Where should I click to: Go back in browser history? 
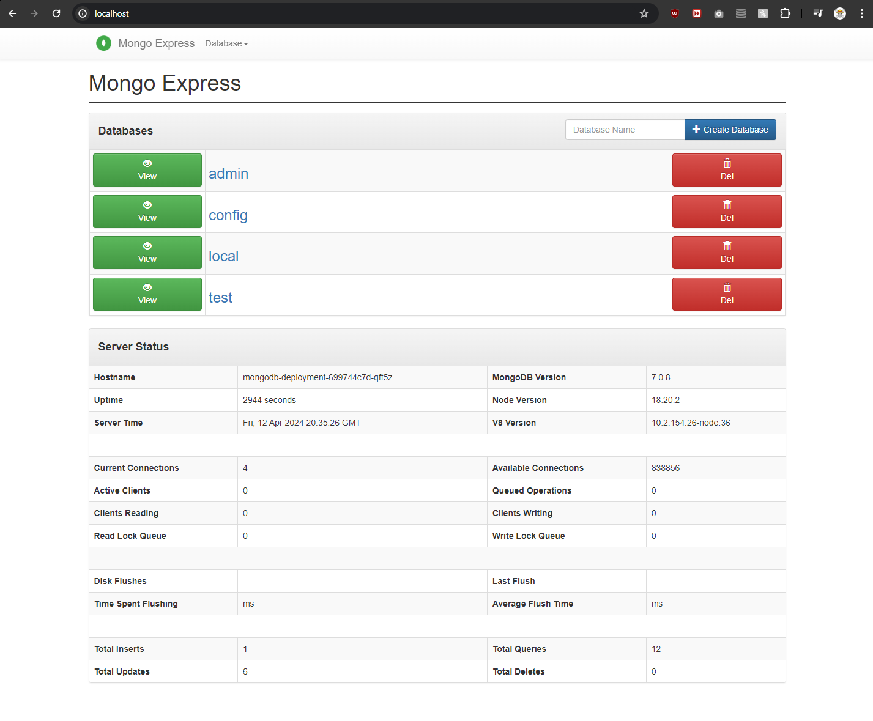tap(12, 13)
